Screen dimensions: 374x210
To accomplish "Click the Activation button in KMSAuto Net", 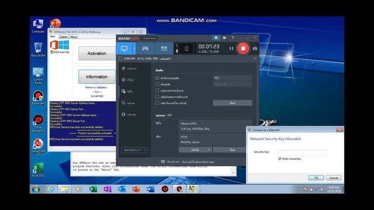I will [97, 53].
